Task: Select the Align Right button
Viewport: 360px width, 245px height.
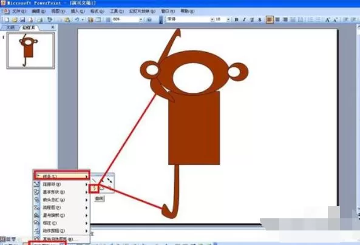Action: click(x=285, y=20)
